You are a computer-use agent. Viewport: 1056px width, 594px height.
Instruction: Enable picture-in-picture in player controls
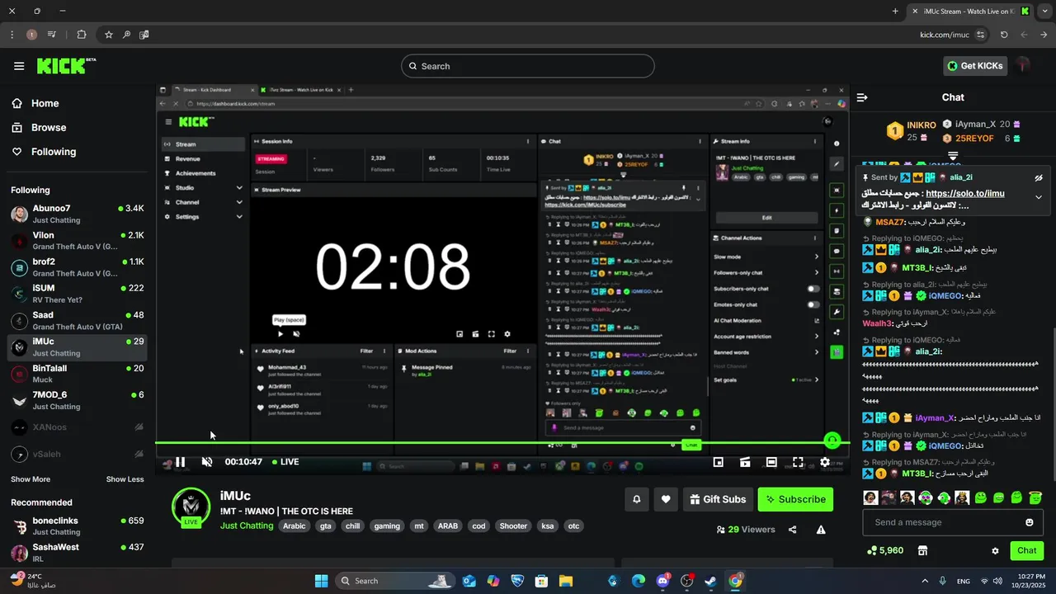click(x=719, y=462)
